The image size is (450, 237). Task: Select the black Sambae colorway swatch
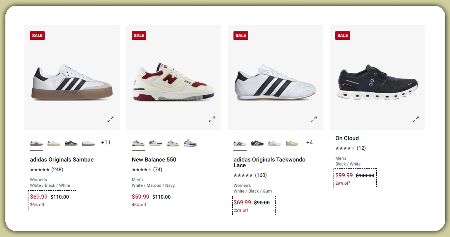click(71, 143)
